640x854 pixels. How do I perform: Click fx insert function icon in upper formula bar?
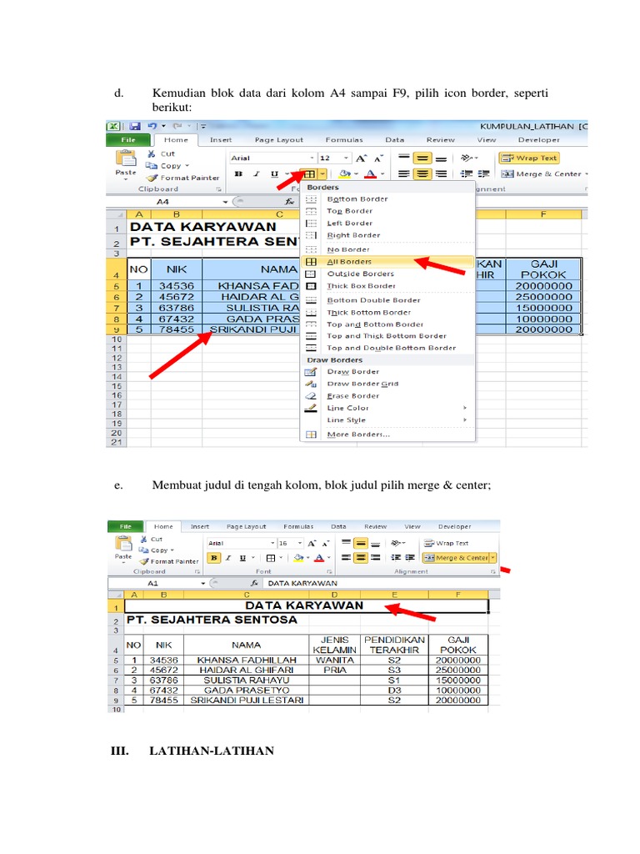click(x=289, y=202)
